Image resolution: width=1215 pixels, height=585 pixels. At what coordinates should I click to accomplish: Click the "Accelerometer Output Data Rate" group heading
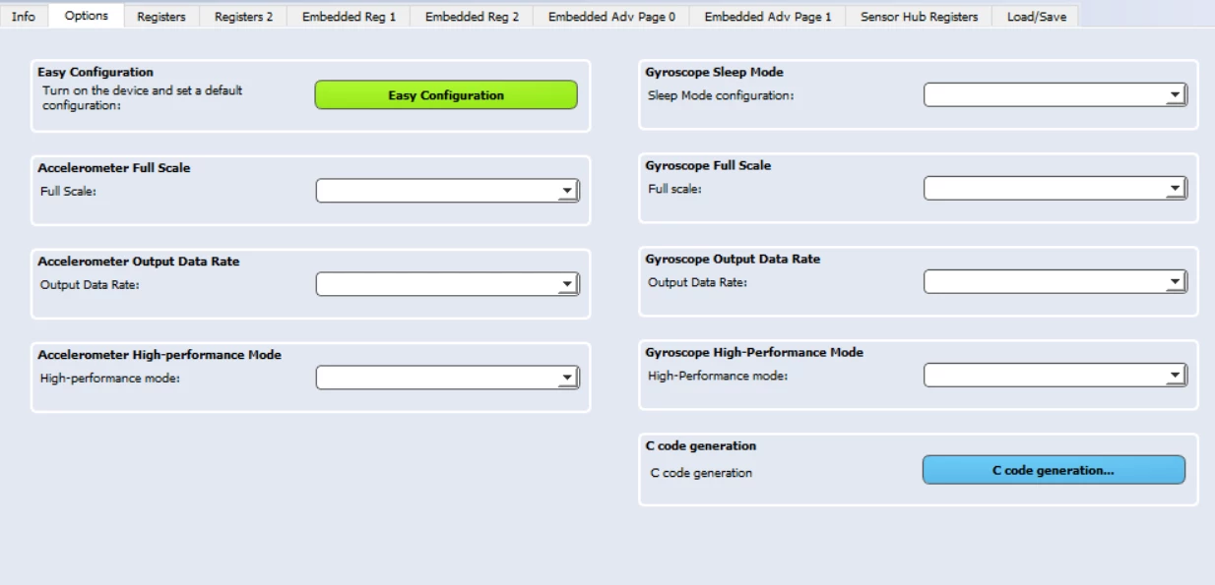pyautogui.click(x=139, y=262)
